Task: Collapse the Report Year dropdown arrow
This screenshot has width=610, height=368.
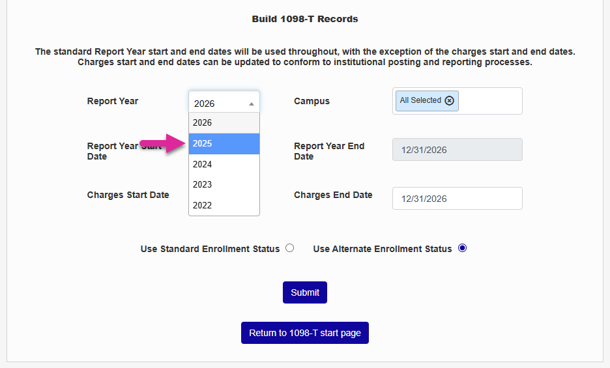Action: click(252, 104)
